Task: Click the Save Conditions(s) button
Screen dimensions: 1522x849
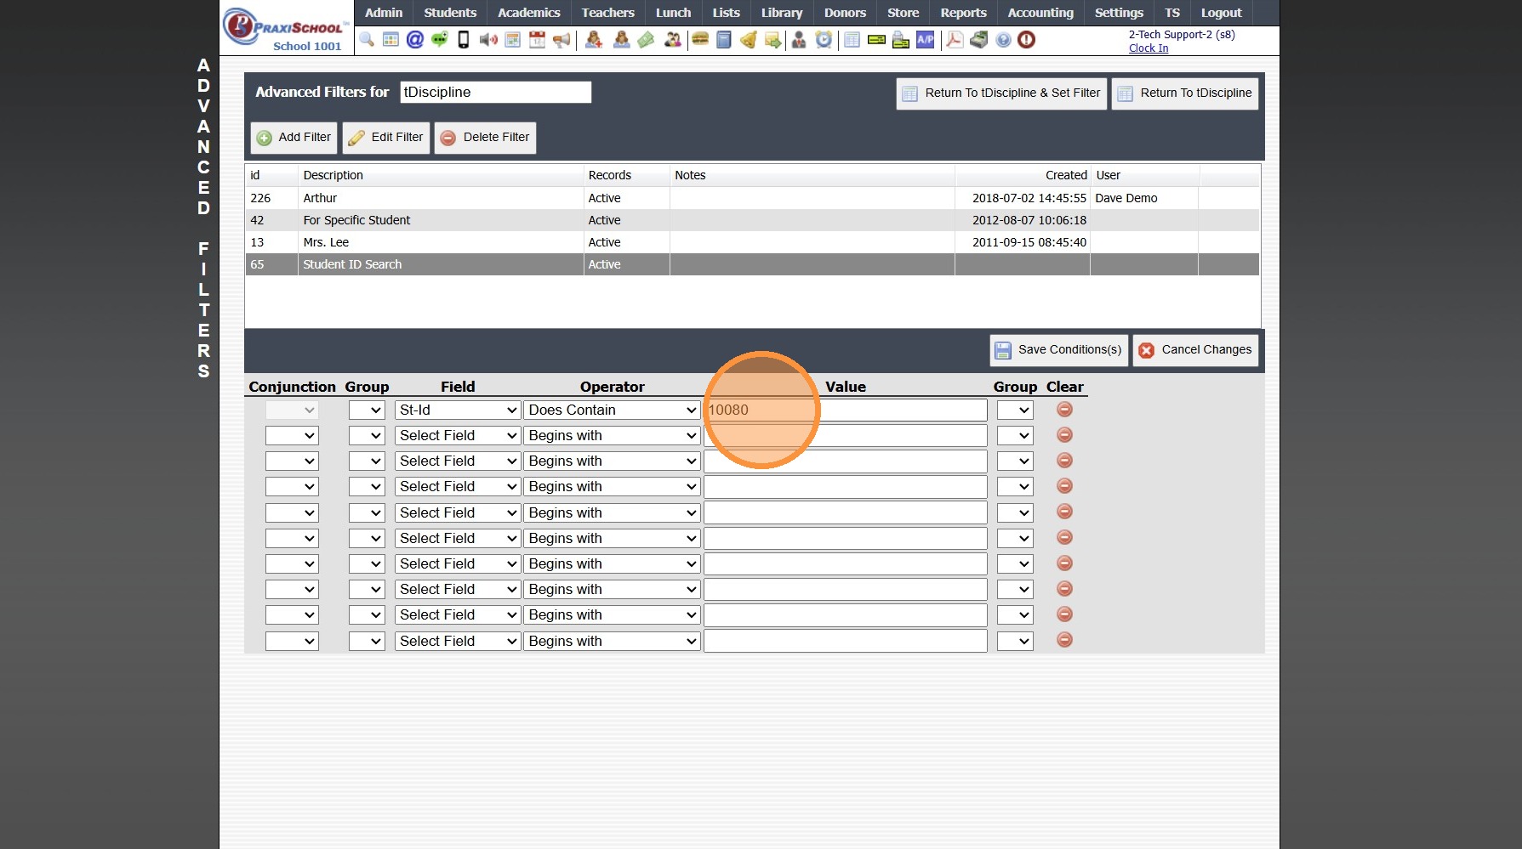Action: (x=1058, y=350)
